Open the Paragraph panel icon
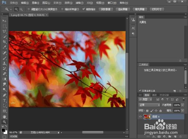The image size is (188, 139). (x=133, y=34)
